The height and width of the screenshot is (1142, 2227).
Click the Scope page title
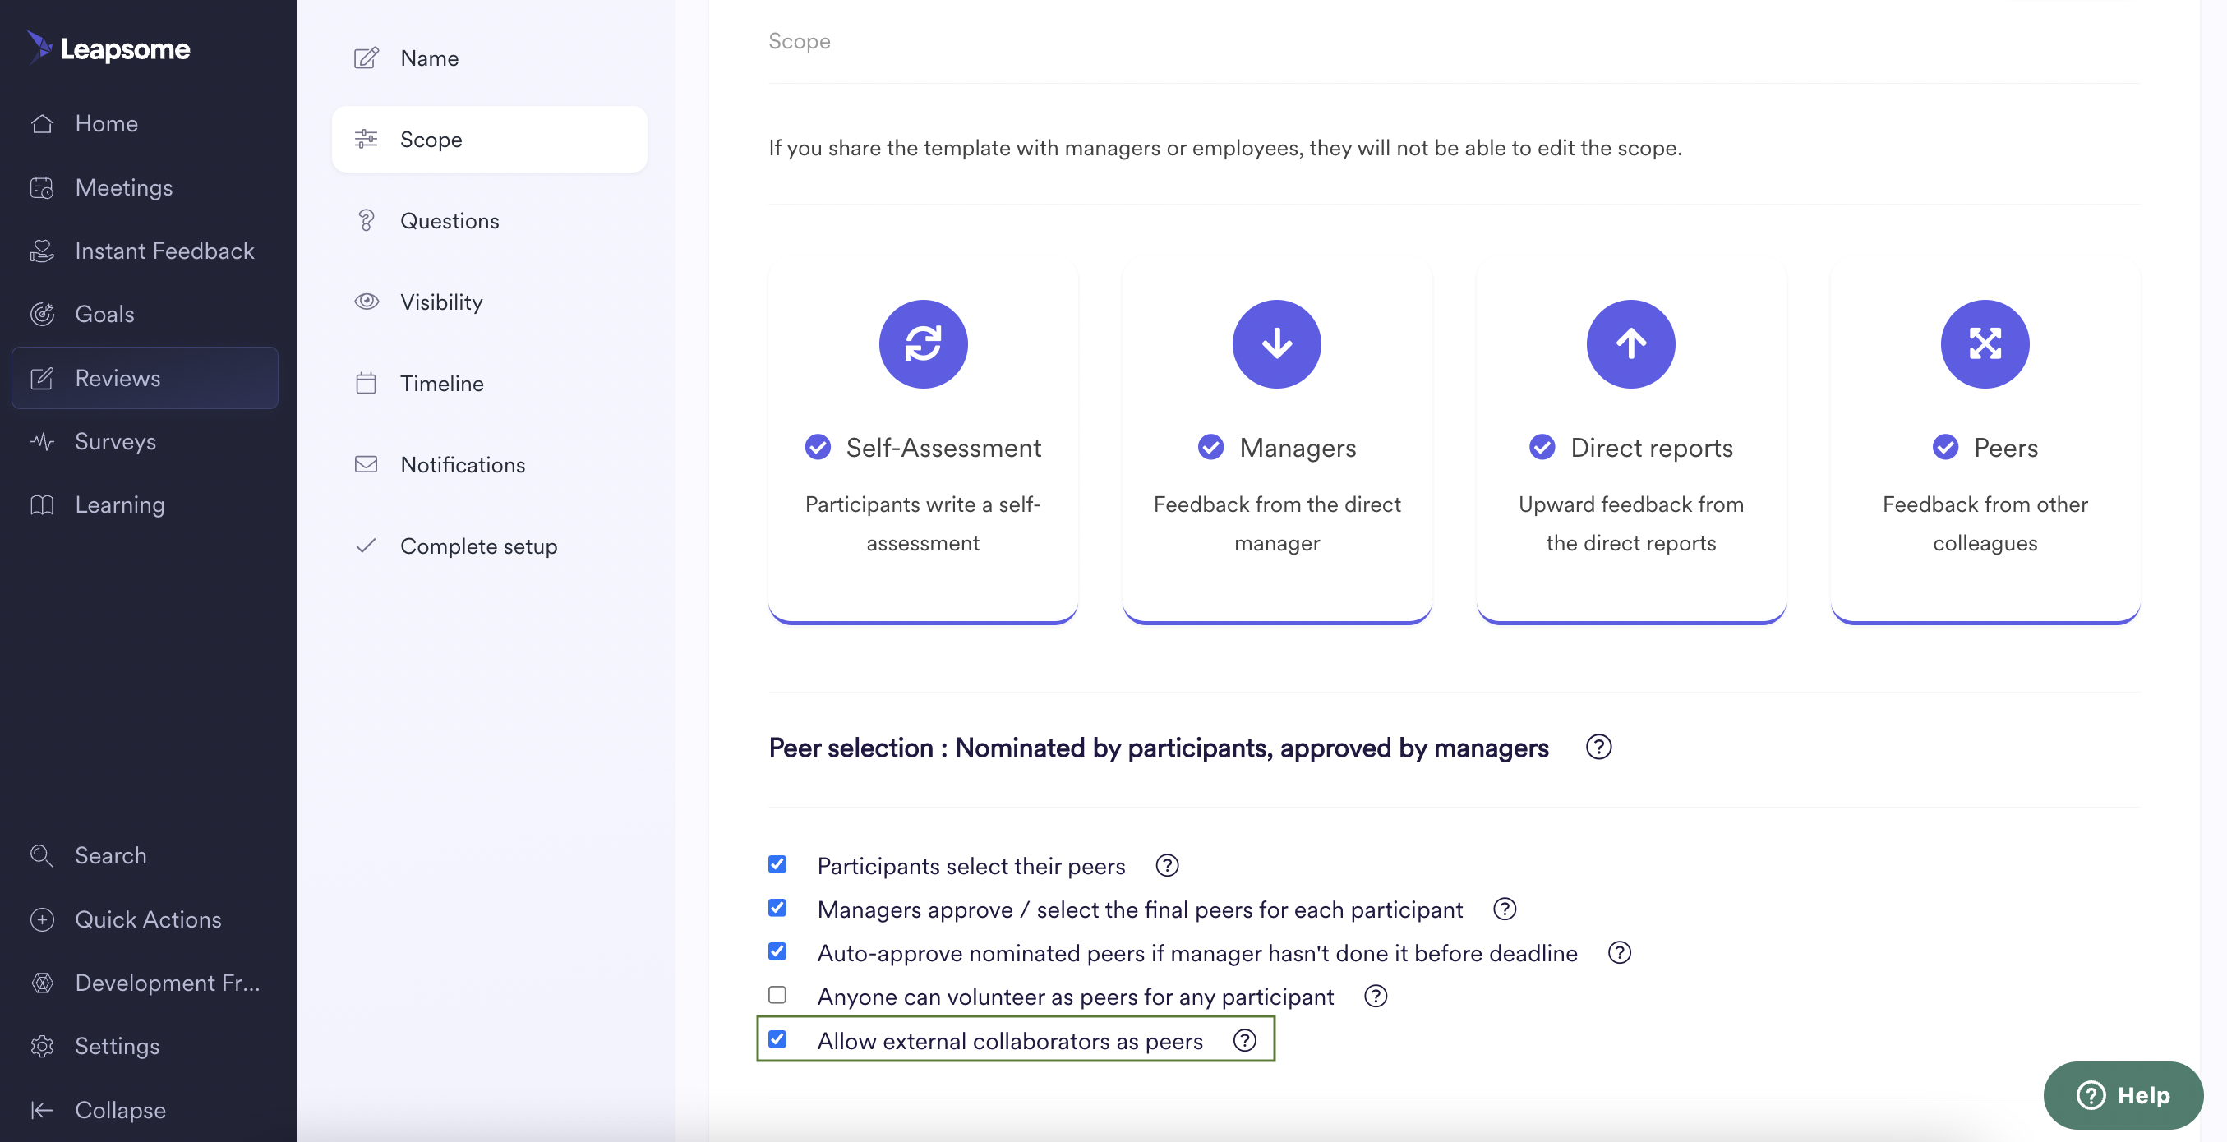pyautogui.click(x=799, y=40)
